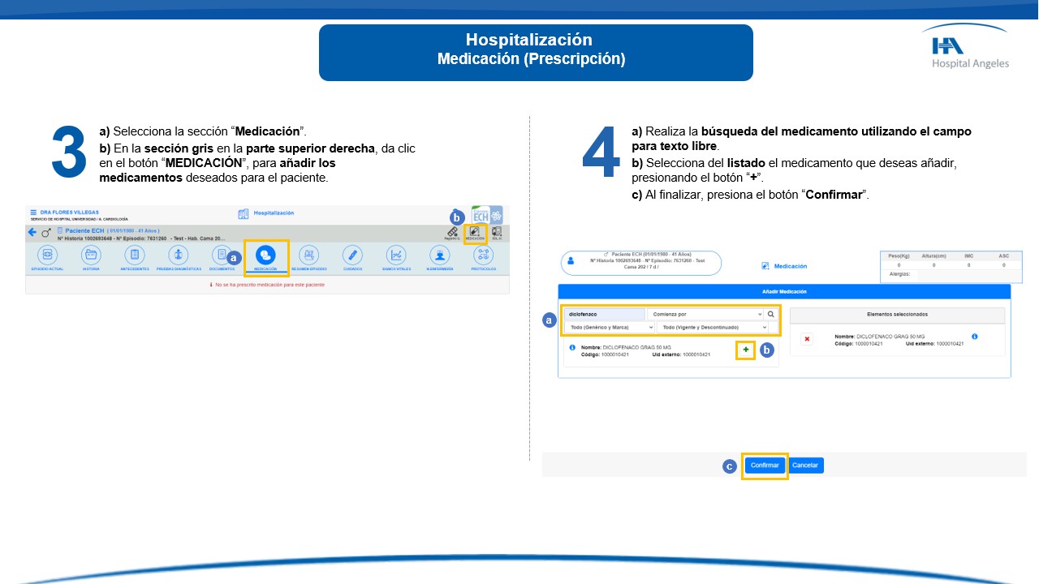This screenshot has height=584, width=1039.
Task: Open the hamburger menu beside Dra Flores Villegas
Action: click(x=33, y=213)
